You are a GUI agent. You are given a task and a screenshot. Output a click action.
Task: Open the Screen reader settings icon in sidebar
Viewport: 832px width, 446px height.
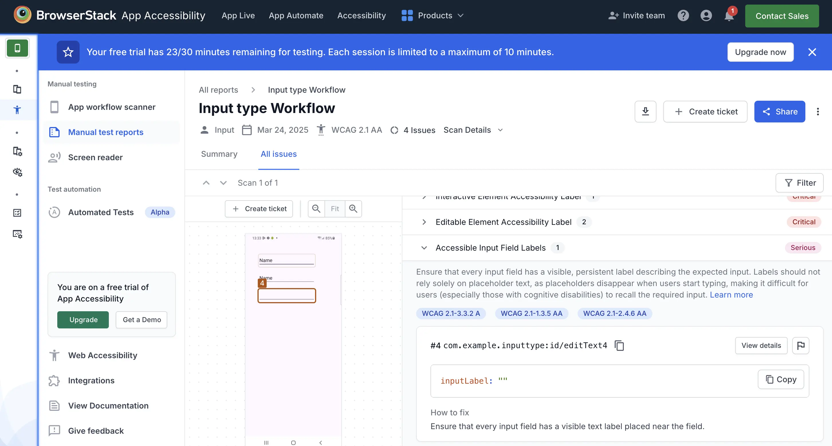point(17,172)
